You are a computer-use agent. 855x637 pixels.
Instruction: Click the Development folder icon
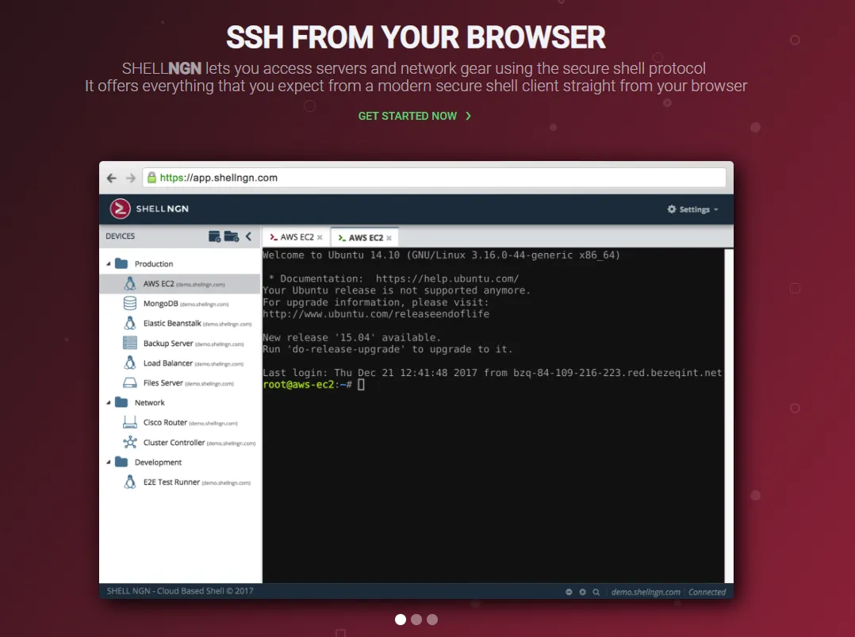tap(121, 462)
